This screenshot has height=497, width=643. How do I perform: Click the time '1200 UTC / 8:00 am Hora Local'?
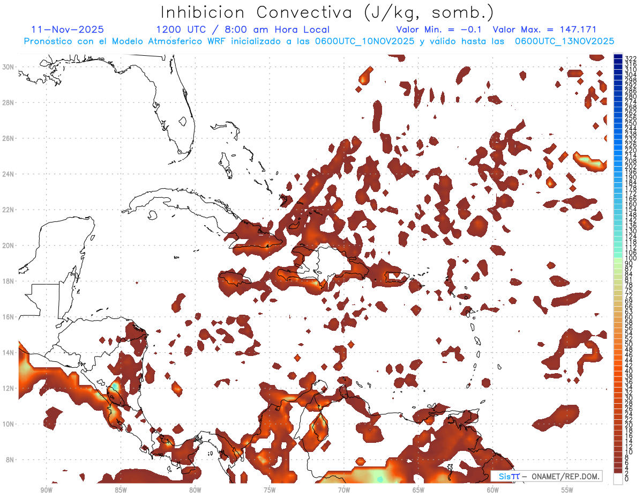point(243,29)
